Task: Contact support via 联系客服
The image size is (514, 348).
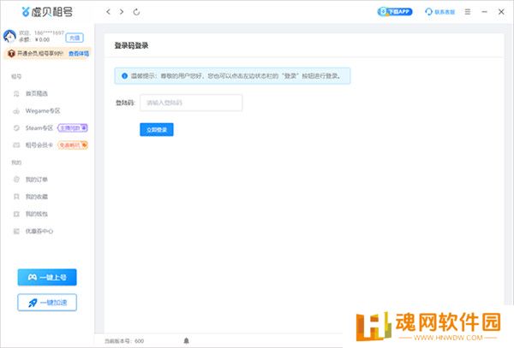Action: [x=440, y=12]
